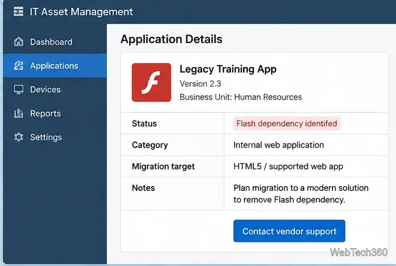Click 'Internal web application' value
Viewport: 396px width, 266px height.
point(279,145)
